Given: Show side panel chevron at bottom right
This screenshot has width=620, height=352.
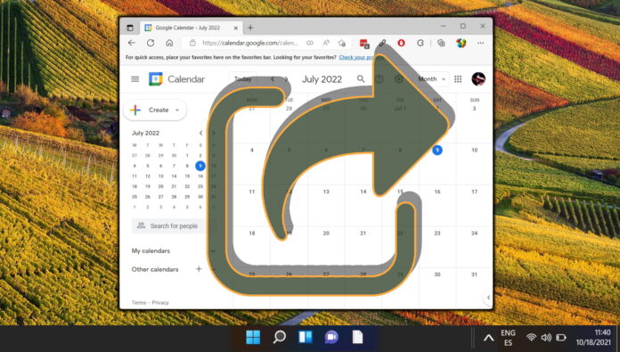Looking at the screenshot, I should [488, 298].
